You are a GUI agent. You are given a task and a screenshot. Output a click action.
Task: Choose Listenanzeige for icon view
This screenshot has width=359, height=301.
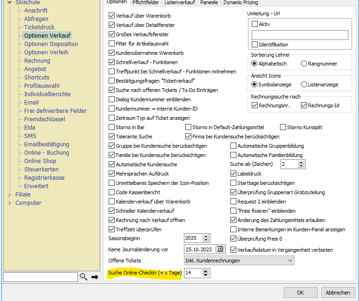point(304,85)
